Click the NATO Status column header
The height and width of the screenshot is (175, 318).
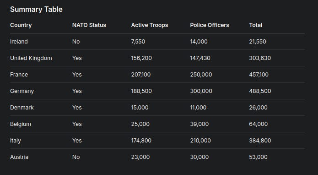89,25
